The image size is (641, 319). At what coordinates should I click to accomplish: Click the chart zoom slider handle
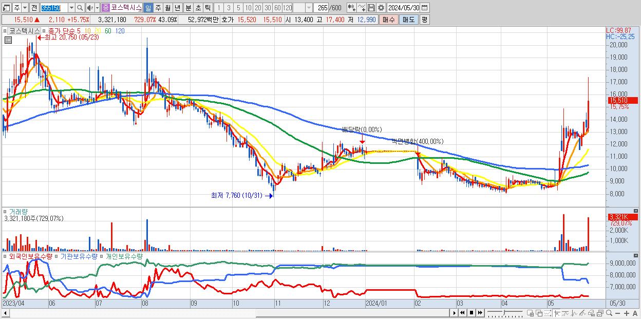tap(504, 312)
